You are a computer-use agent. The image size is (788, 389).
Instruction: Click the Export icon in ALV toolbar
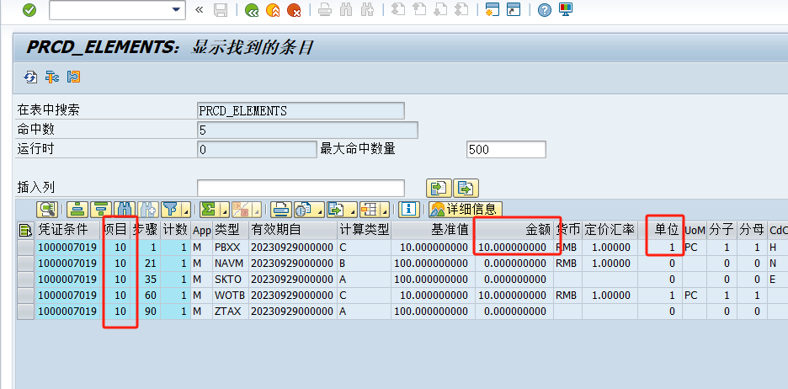[336, 209]
